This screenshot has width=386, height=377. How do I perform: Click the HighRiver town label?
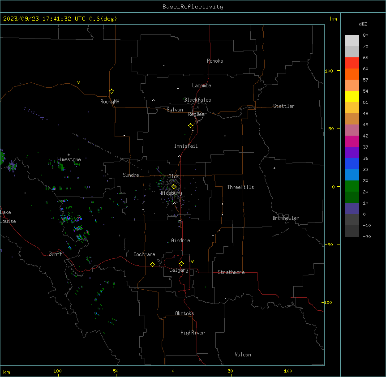pos(193,333)
